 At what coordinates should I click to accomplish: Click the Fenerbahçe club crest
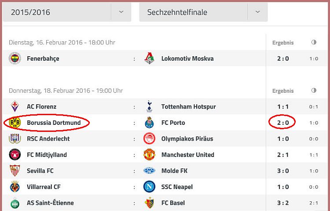[x=15, y=58]
